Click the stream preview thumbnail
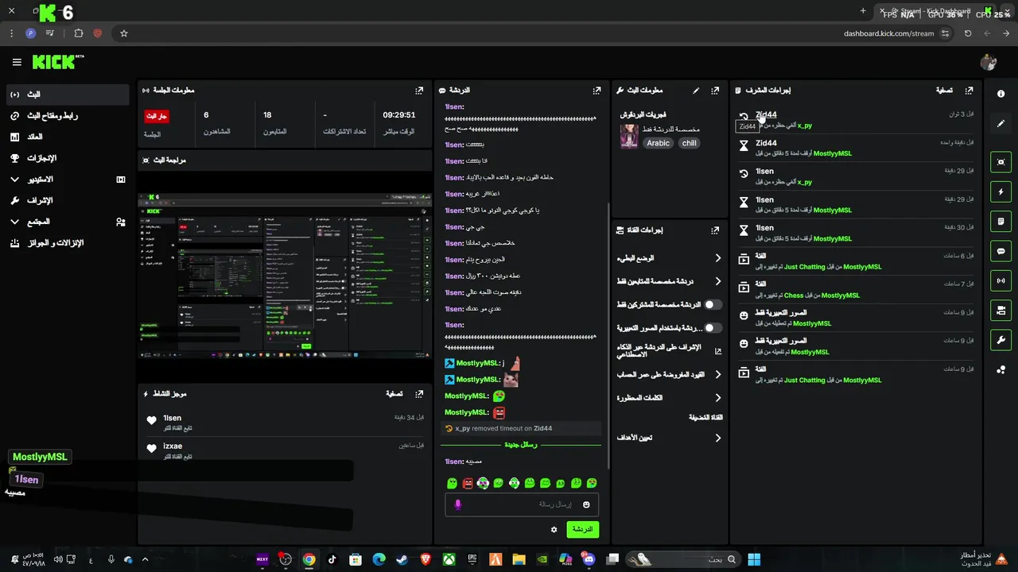 (x=285, y=275)
